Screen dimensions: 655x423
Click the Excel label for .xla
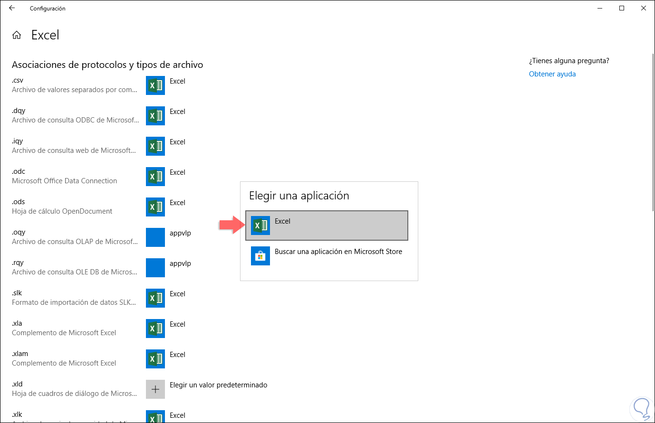coord(177,324)
